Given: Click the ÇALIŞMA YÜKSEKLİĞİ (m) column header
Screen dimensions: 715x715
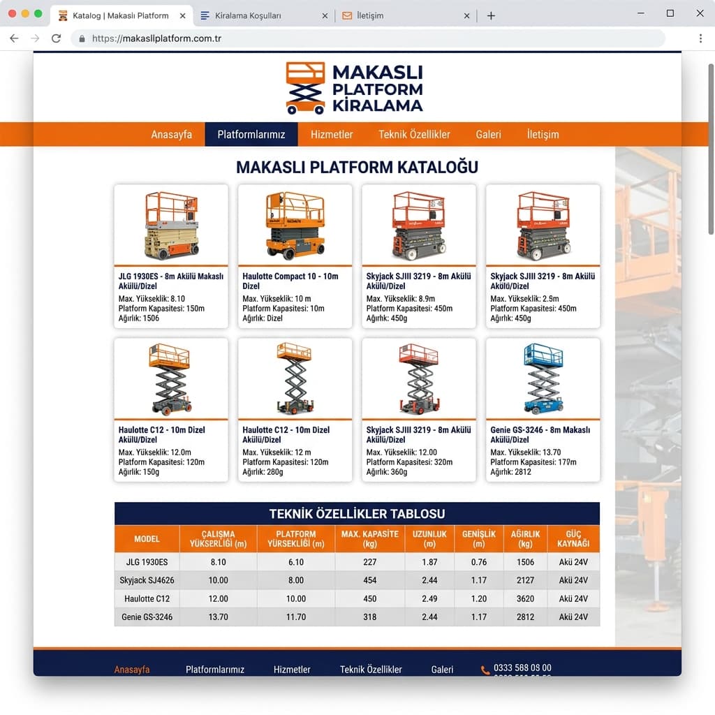Looking at the screenshot, I should 219,539.
